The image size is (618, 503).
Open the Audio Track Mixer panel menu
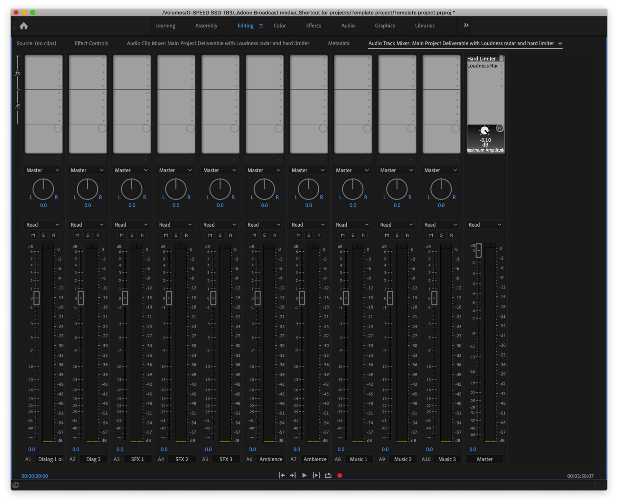point(561,43)
